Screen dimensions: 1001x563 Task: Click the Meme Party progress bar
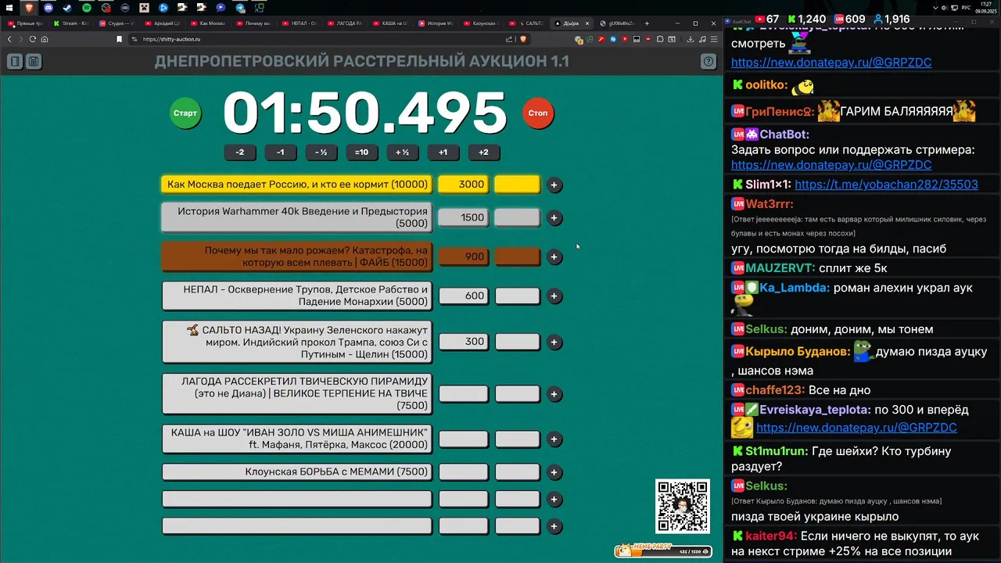663,551
